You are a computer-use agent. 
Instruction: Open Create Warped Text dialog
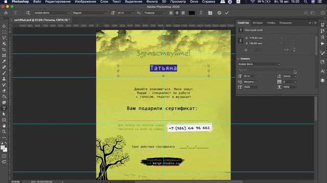(201, 13)
